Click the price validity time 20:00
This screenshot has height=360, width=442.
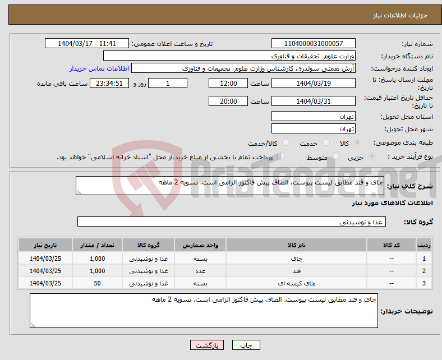tap(228, 101)
